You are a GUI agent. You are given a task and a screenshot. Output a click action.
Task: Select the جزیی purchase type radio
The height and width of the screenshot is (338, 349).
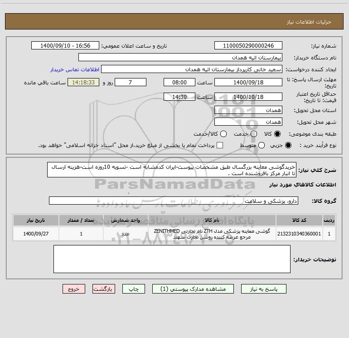click(x=288, y=145)
